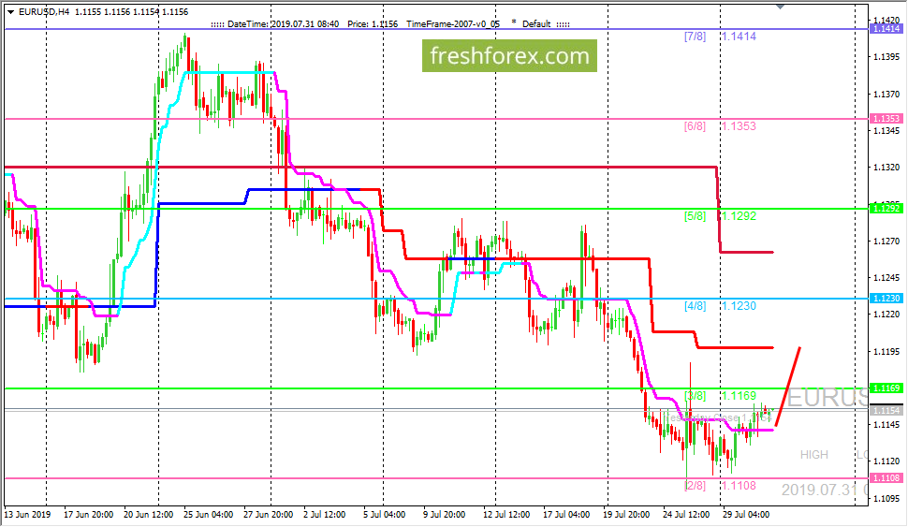Select the [6/8] Murrey level label
908x527 pixels.
695,126
